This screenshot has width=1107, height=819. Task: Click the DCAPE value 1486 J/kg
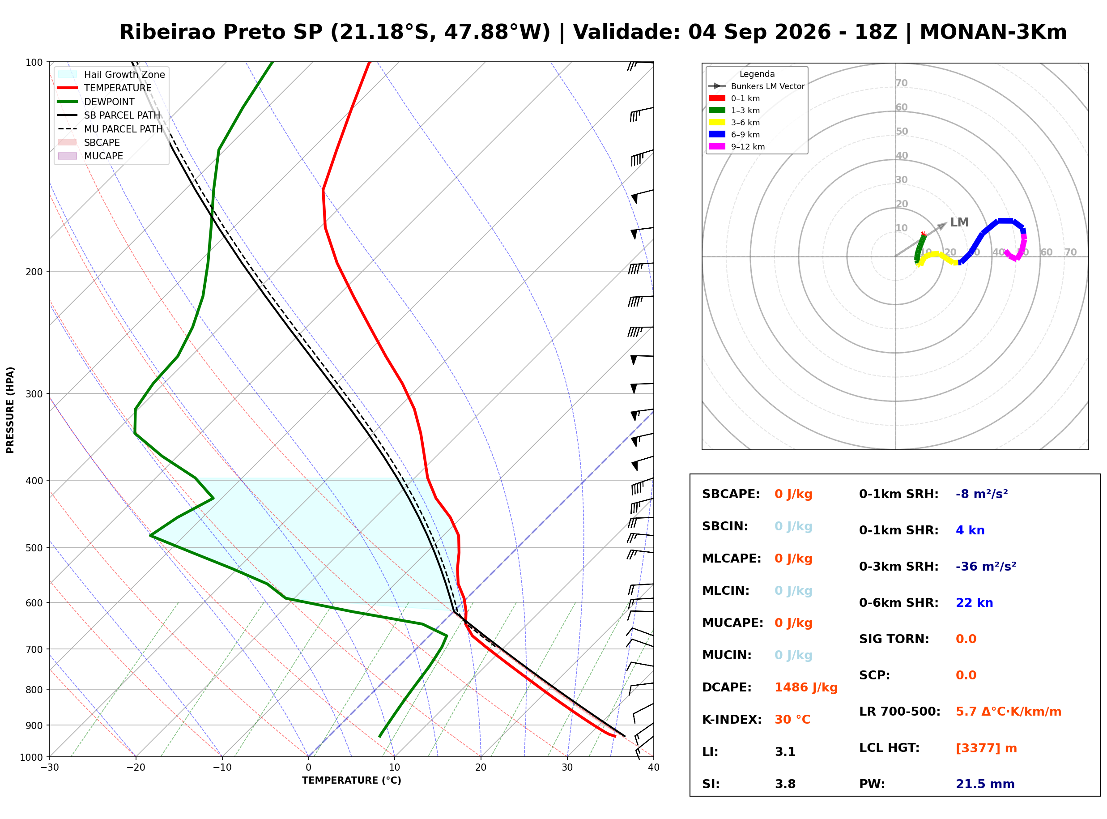click(806, 687)
